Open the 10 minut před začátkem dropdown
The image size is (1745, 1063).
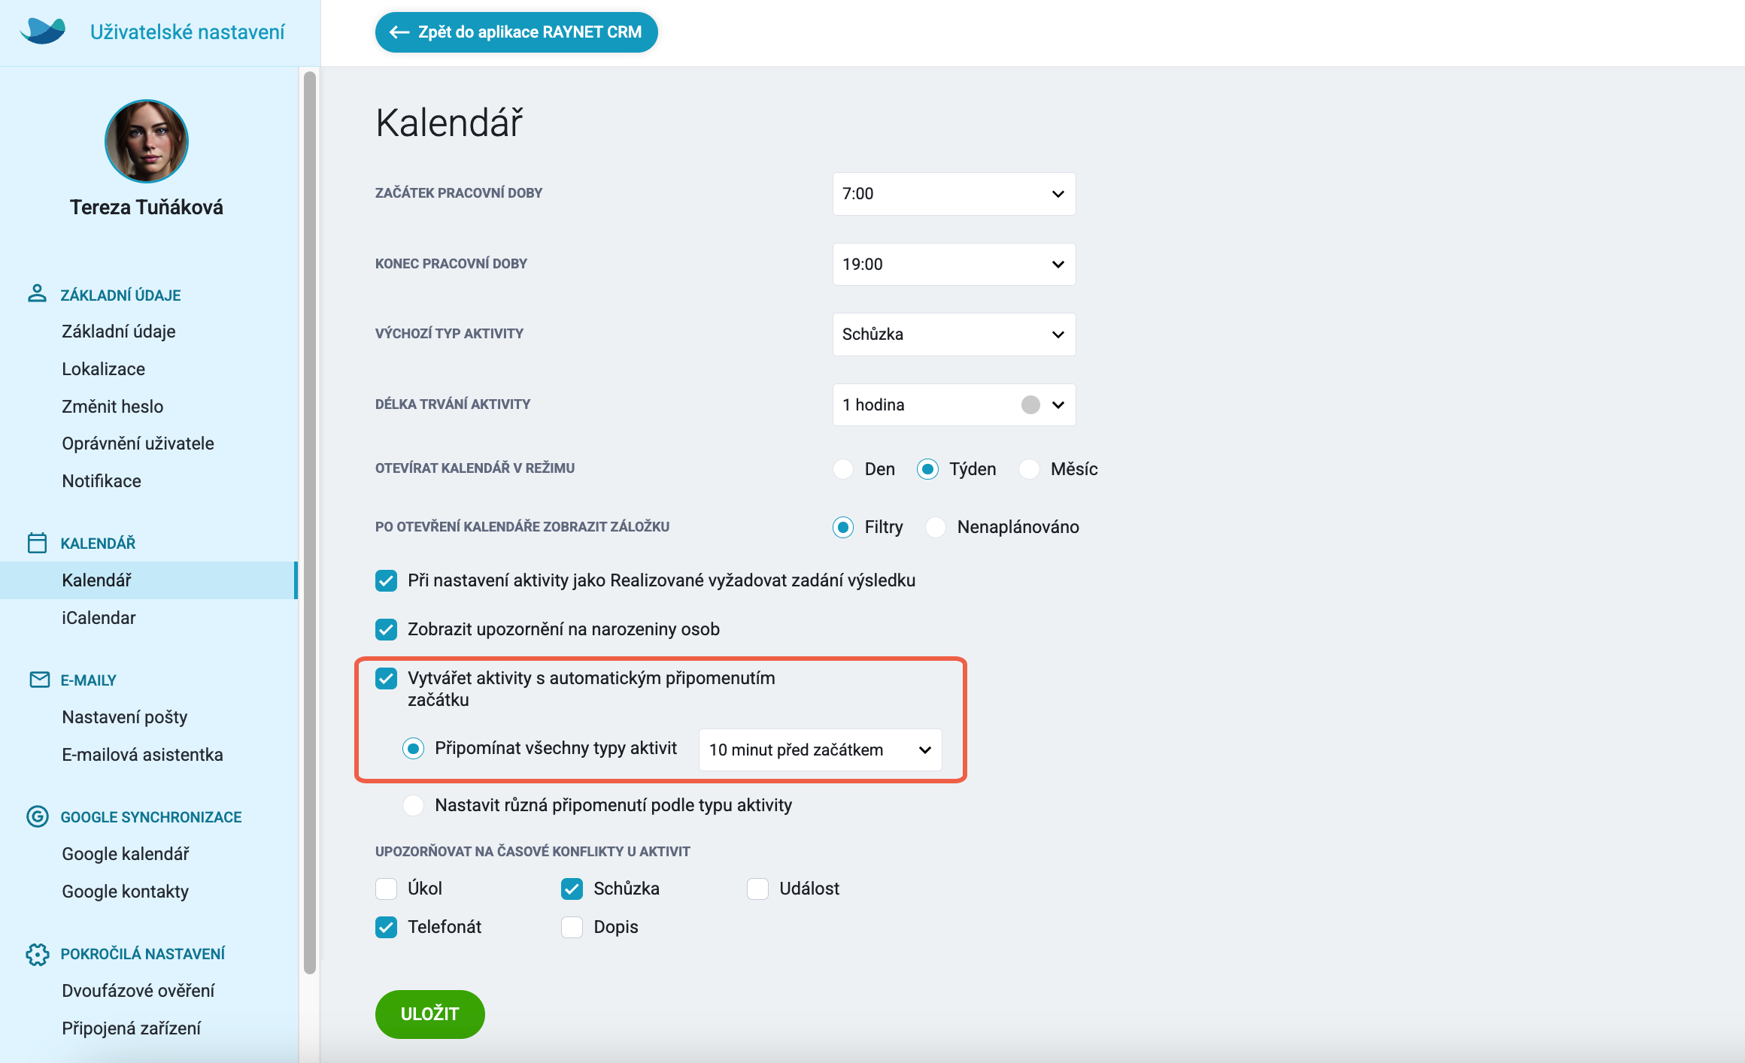coord(820,750)
